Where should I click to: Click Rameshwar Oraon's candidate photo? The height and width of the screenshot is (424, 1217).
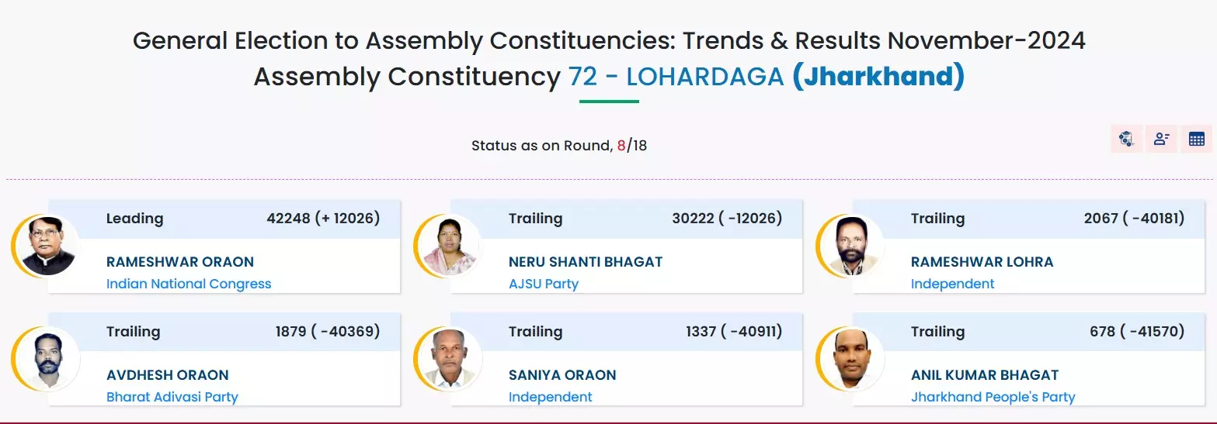point(48,246)
